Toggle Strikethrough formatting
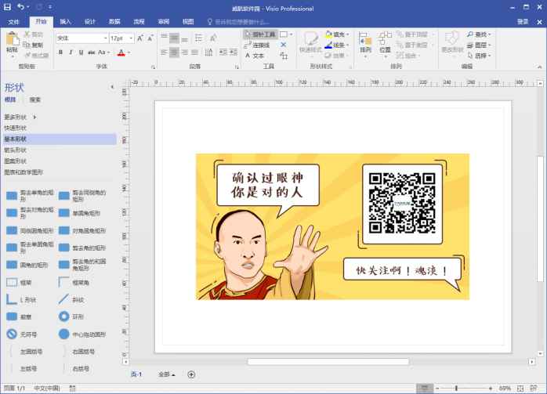Viewport: 547px width, 394px height. click(x=92, y=52)
